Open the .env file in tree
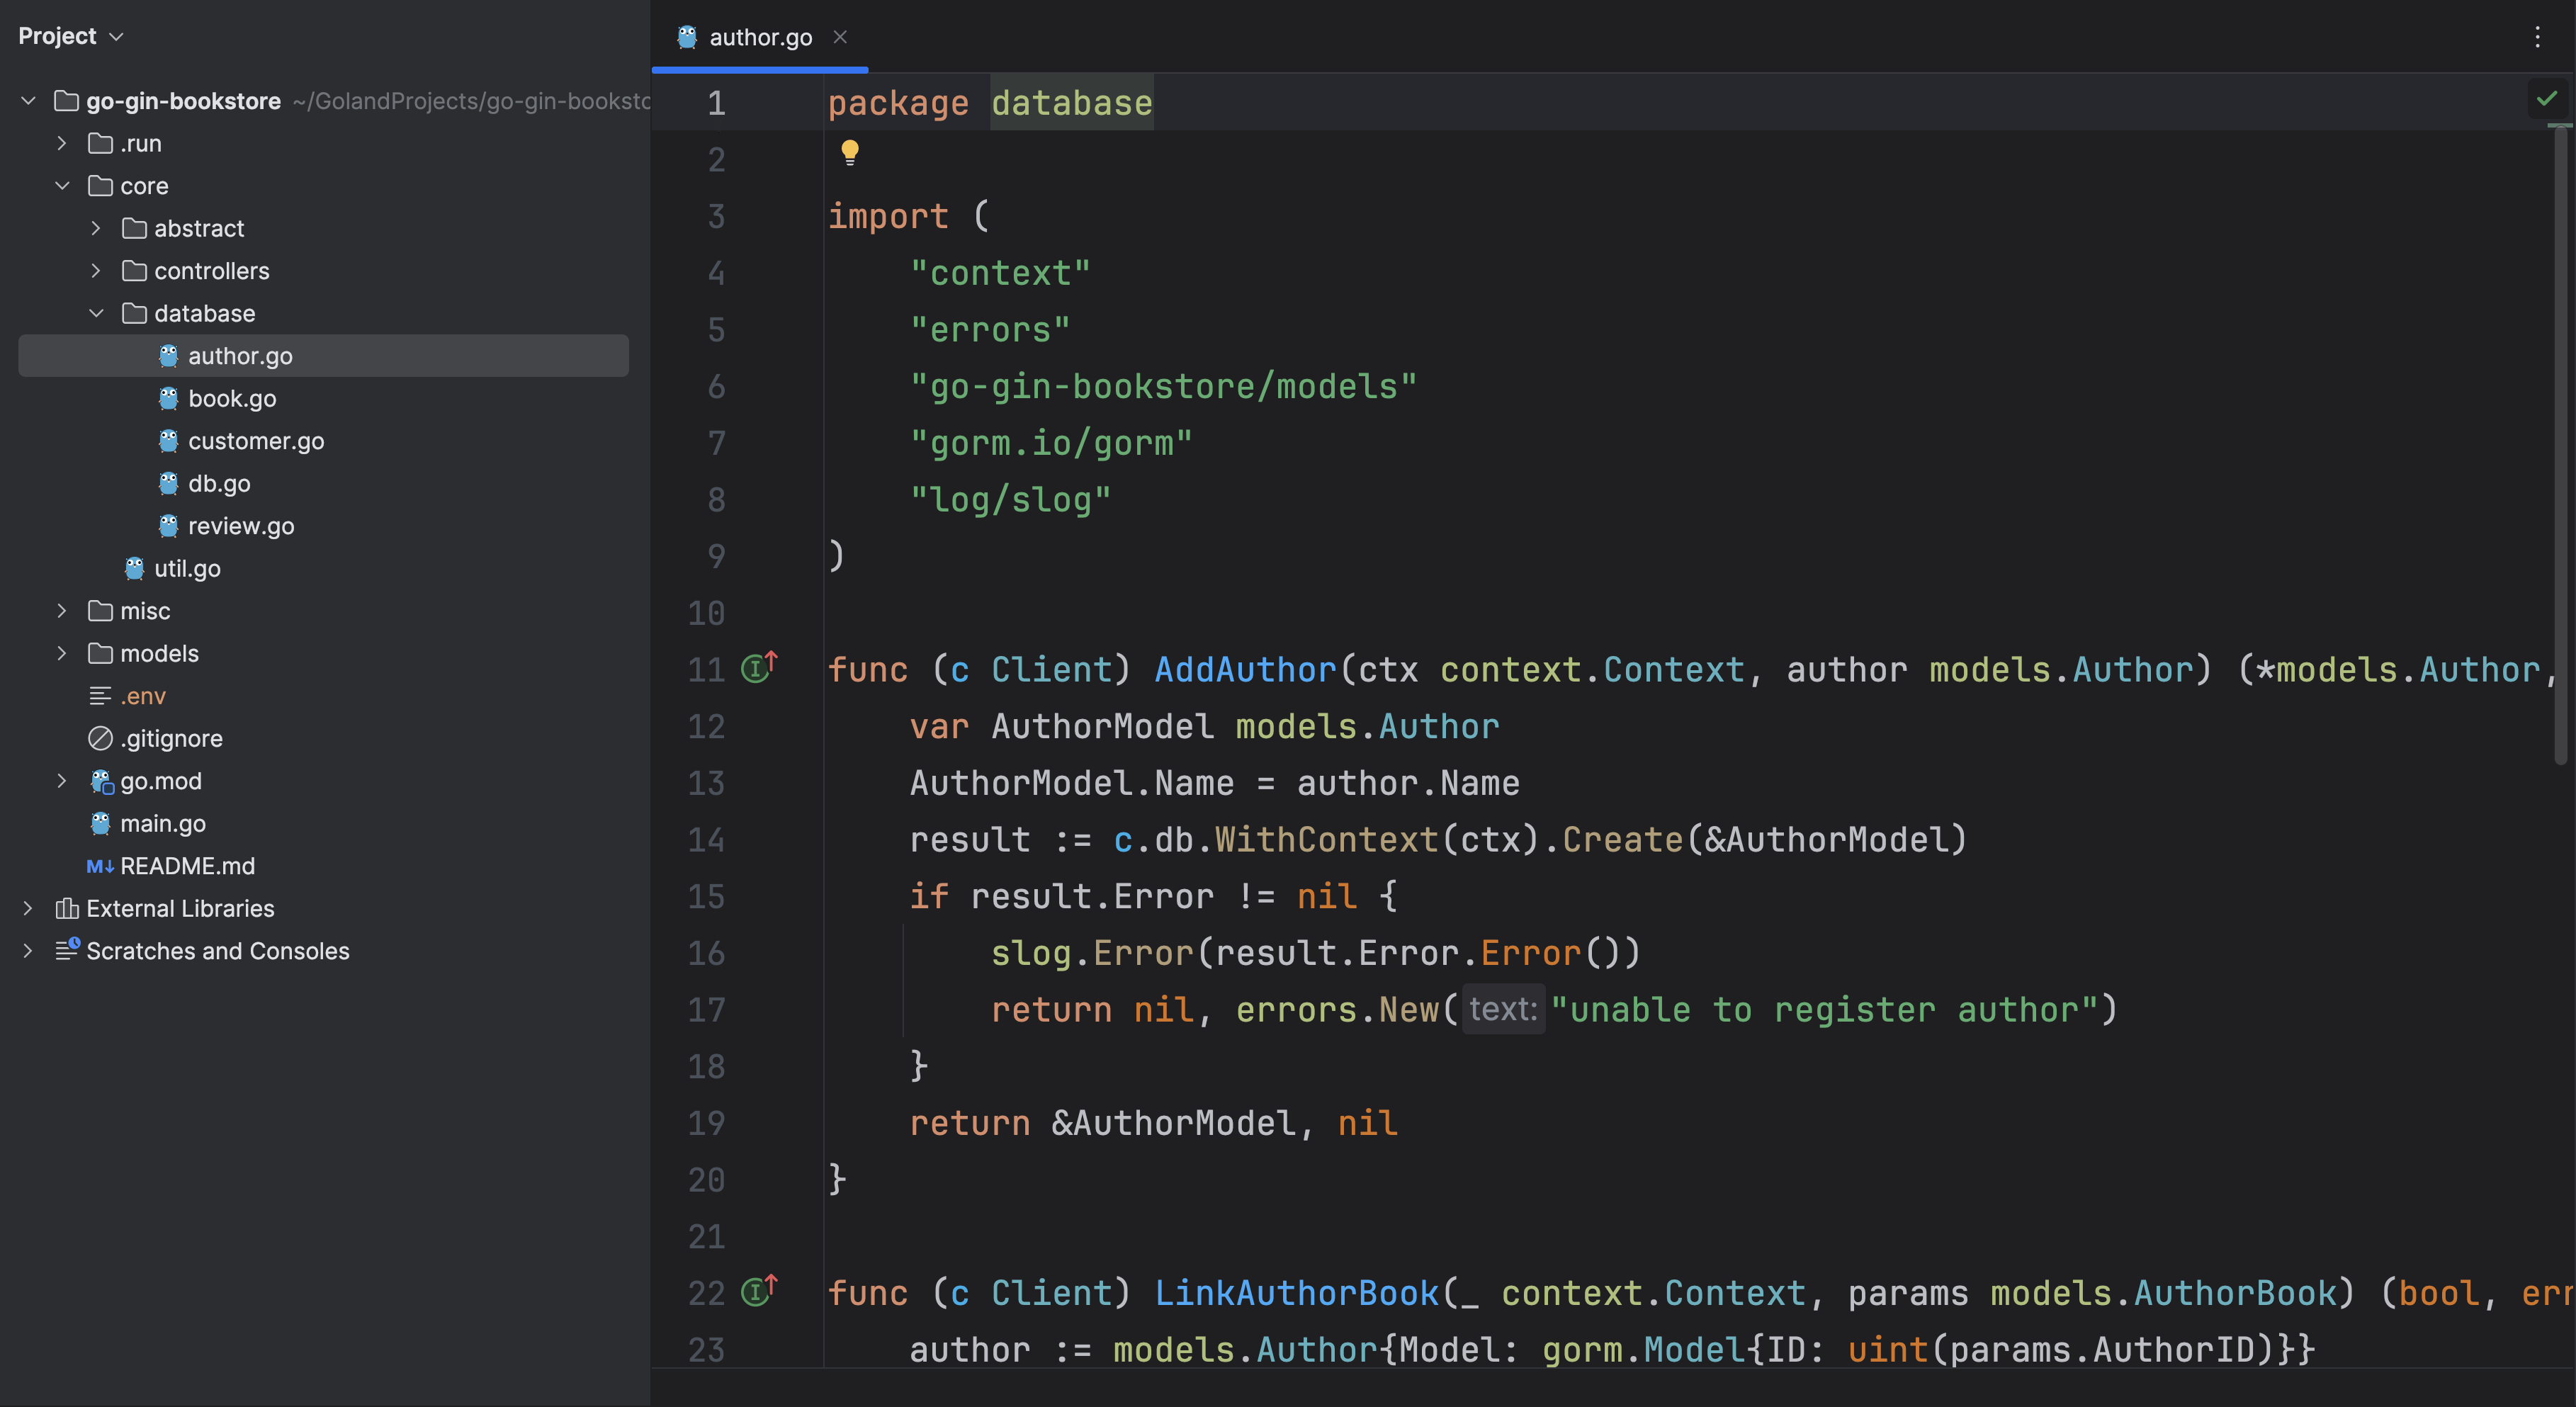 pos(143,696)
